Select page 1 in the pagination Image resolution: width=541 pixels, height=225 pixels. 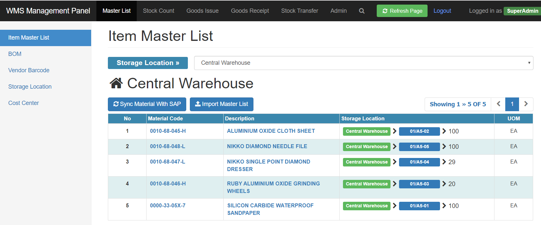(x=512, y=104)
